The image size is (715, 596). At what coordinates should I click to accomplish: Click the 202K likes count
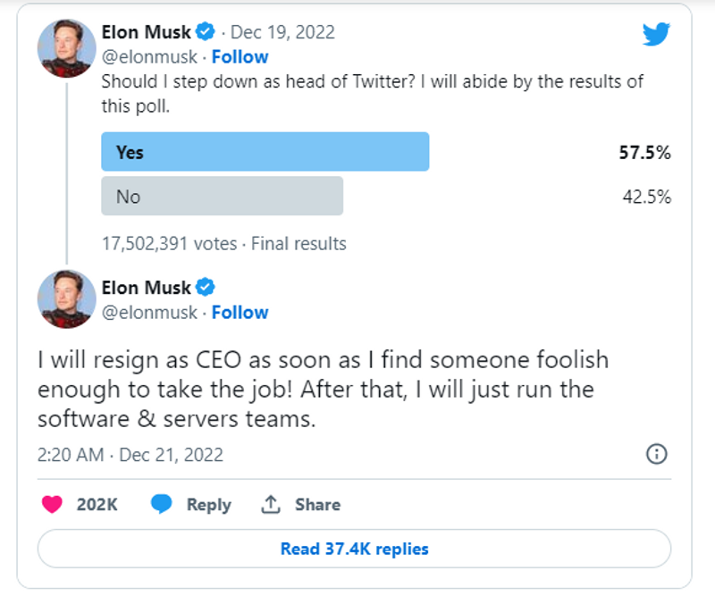pyautogui.click(x=97, y=504)
